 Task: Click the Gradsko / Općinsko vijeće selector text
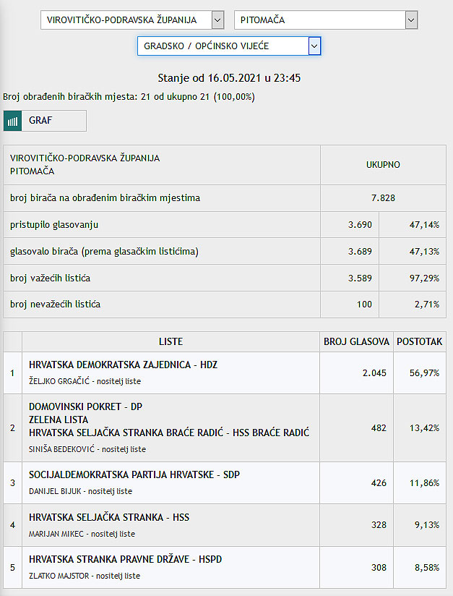click(206, 46)
